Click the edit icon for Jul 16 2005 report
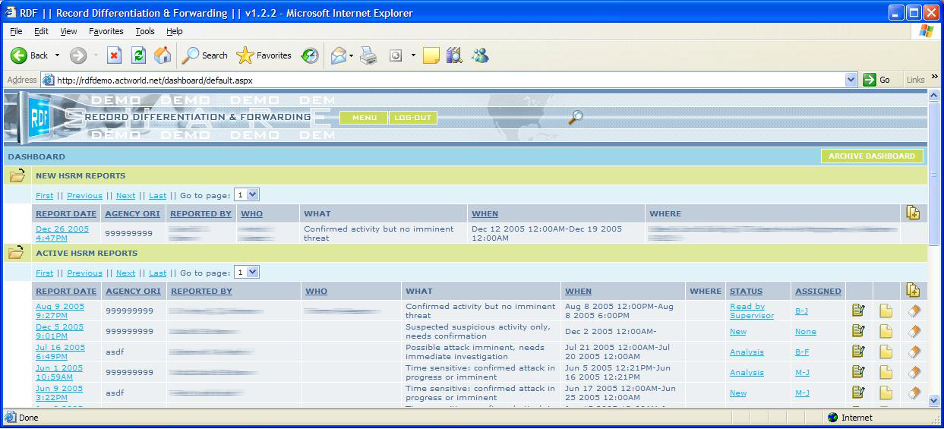The image size is (944, 429). (859, 352)
